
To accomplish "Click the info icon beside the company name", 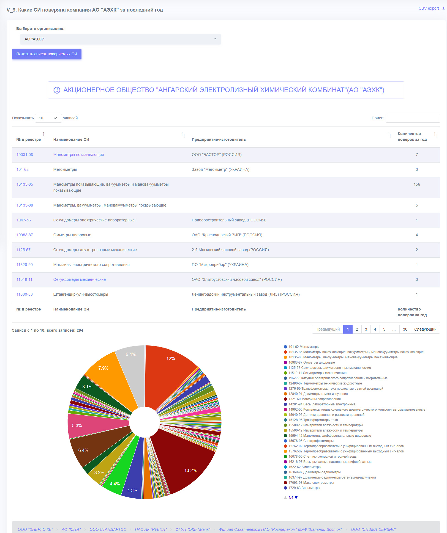I will (57, 90).
